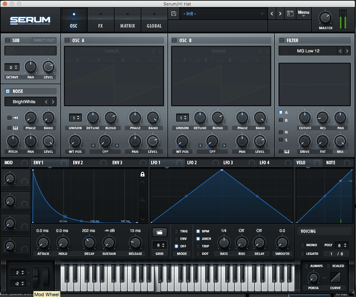
Task: Select the ENV 2 tab
Action: tap(89, 163)
